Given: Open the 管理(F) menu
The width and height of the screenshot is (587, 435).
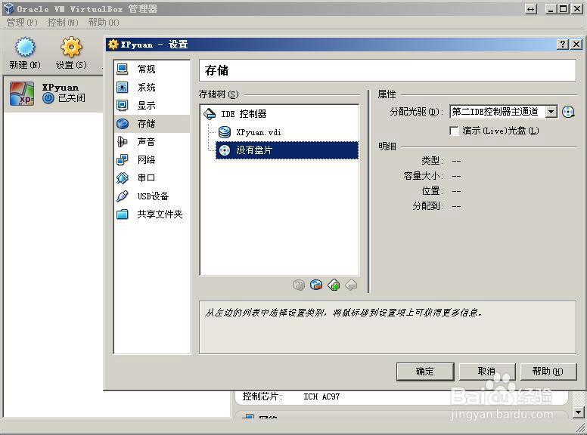Looking at the screenshot, I should point(23,23).
